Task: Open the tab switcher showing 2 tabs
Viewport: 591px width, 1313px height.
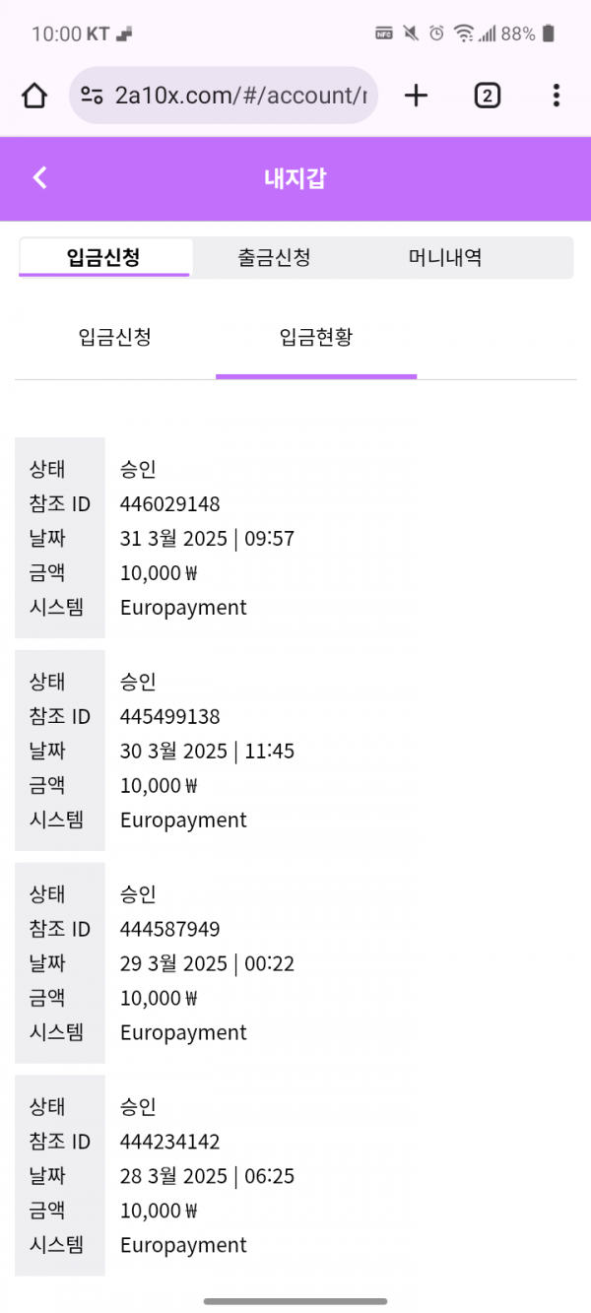Action: click(487, 96)
